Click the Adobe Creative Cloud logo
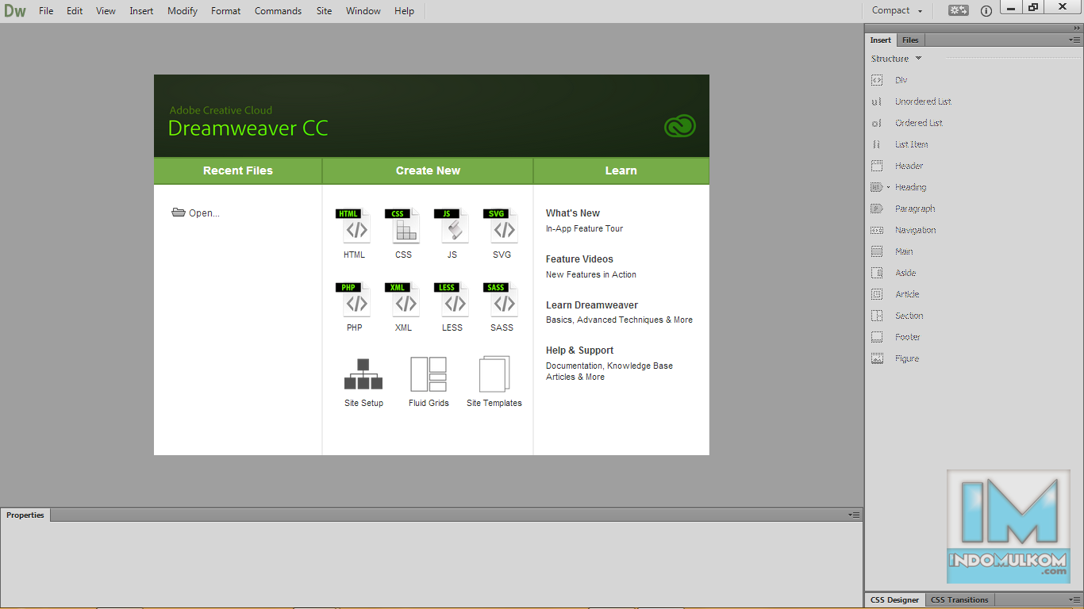Viewport: 1084px width, 609px height. click(679, 124)
